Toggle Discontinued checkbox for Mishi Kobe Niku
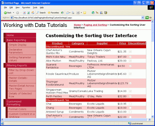155x126 pixels. point(130,57)
